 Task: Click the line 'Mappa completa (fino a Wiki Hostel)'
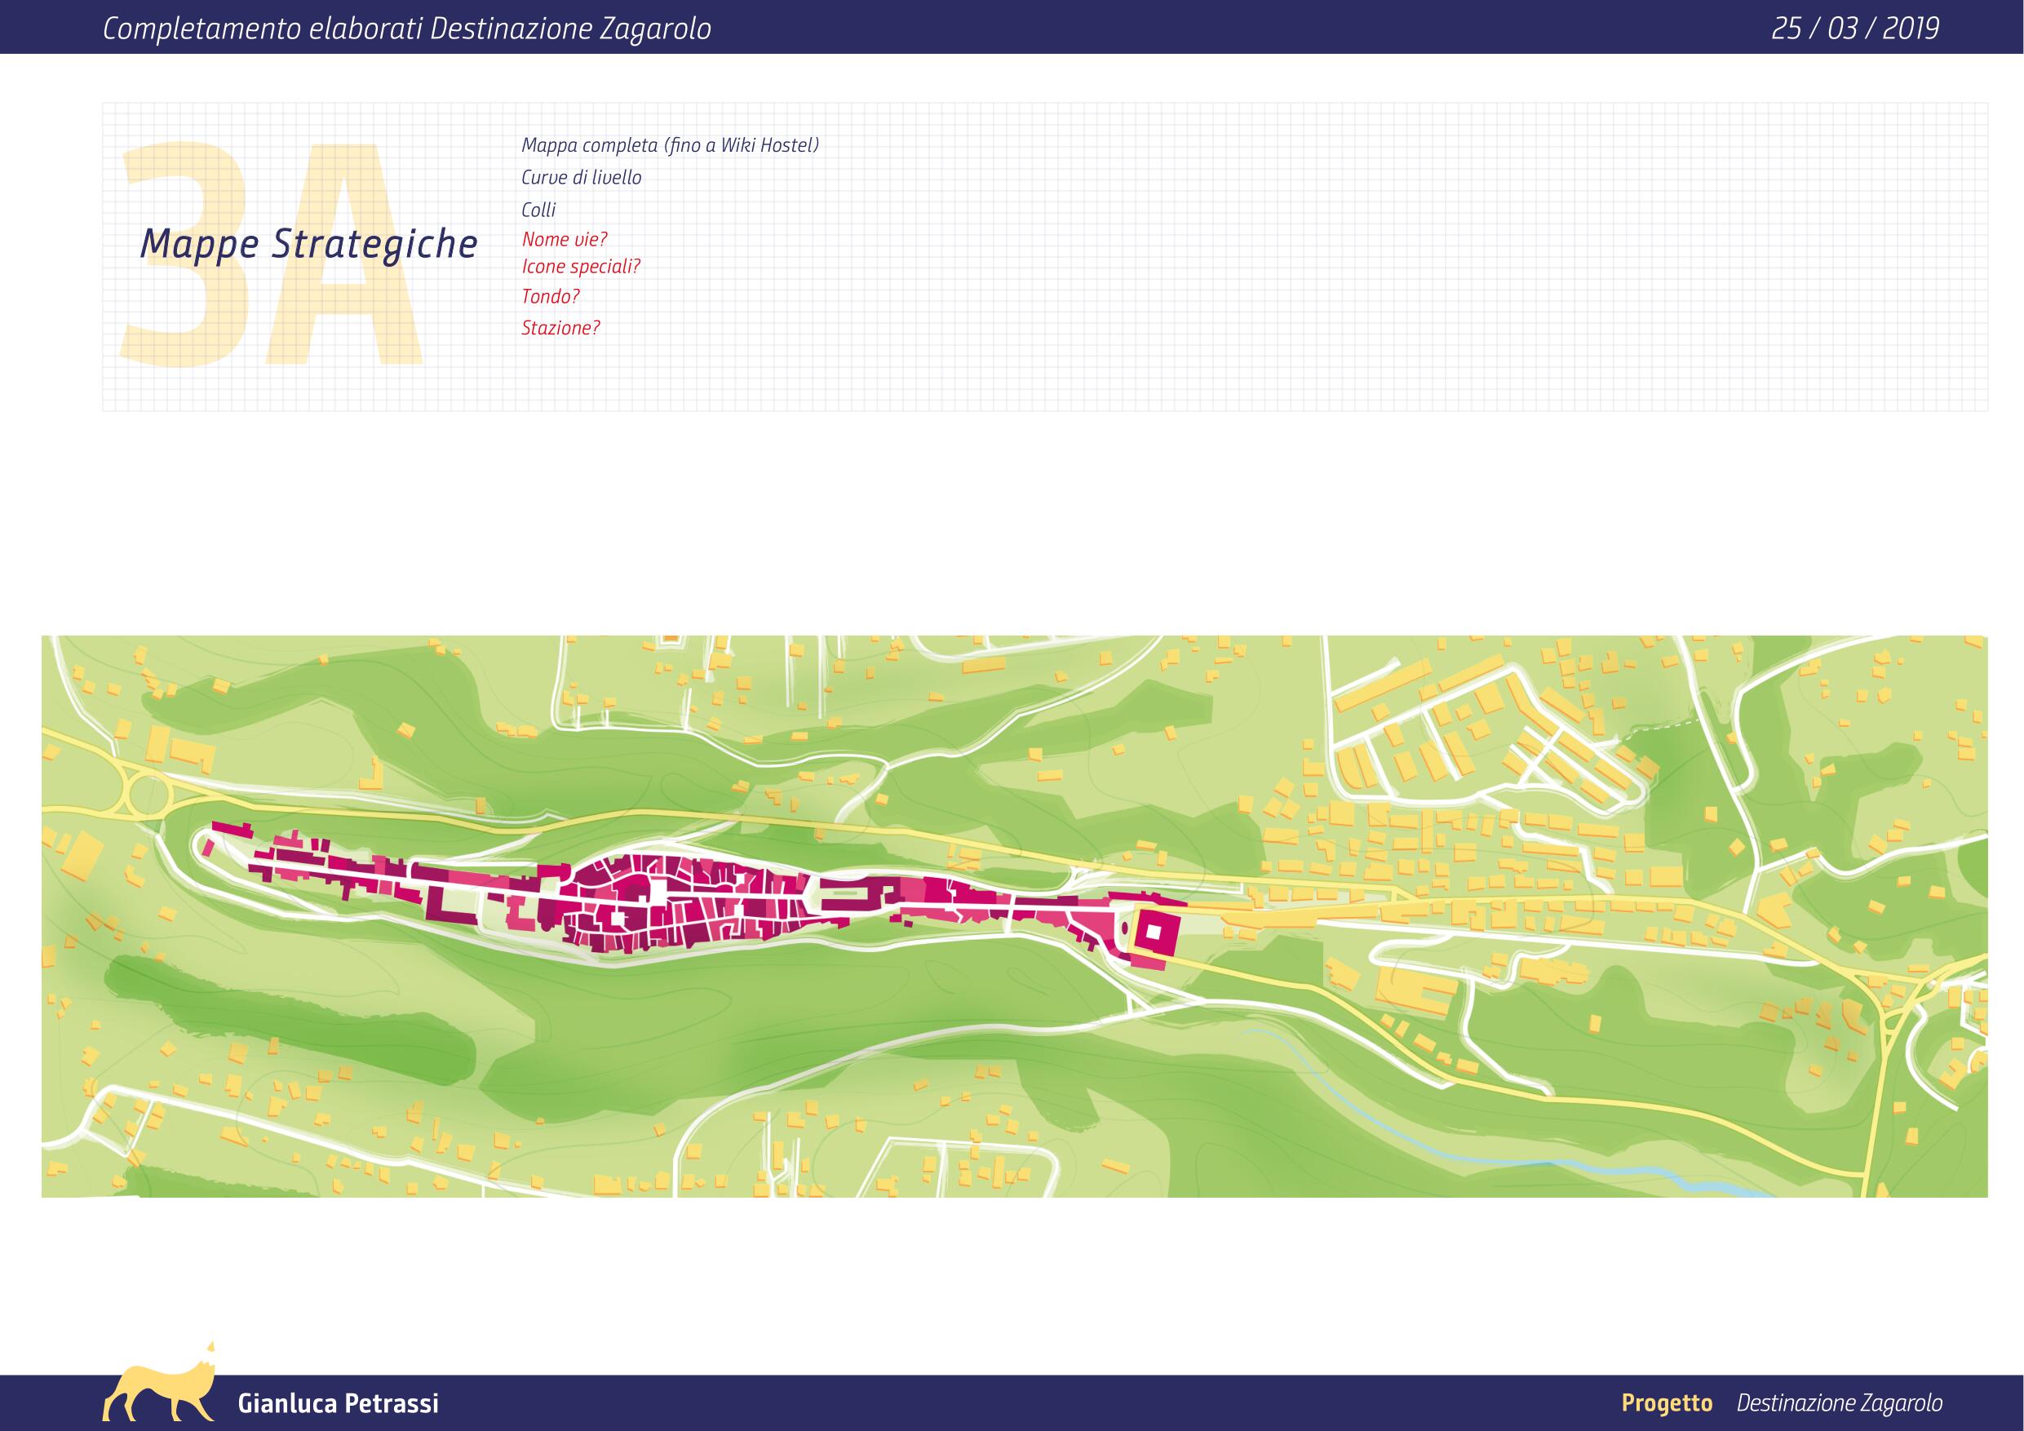[x=670, y=145]
